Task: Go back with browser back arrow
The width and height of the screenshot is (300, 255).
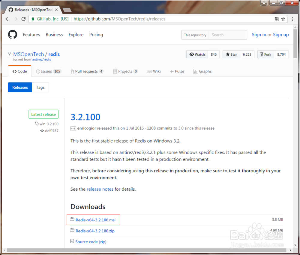Action: tap(7, 19)
